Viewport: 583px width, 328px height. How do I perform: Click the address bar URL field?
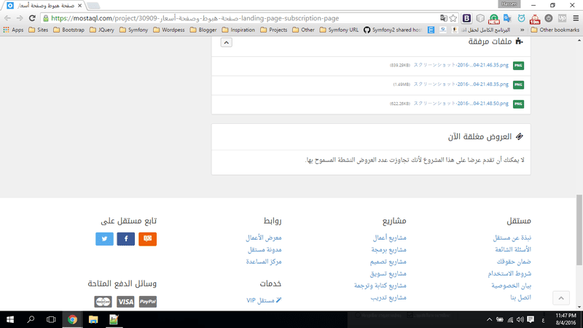pyautogui.click(x=242, y=18)
